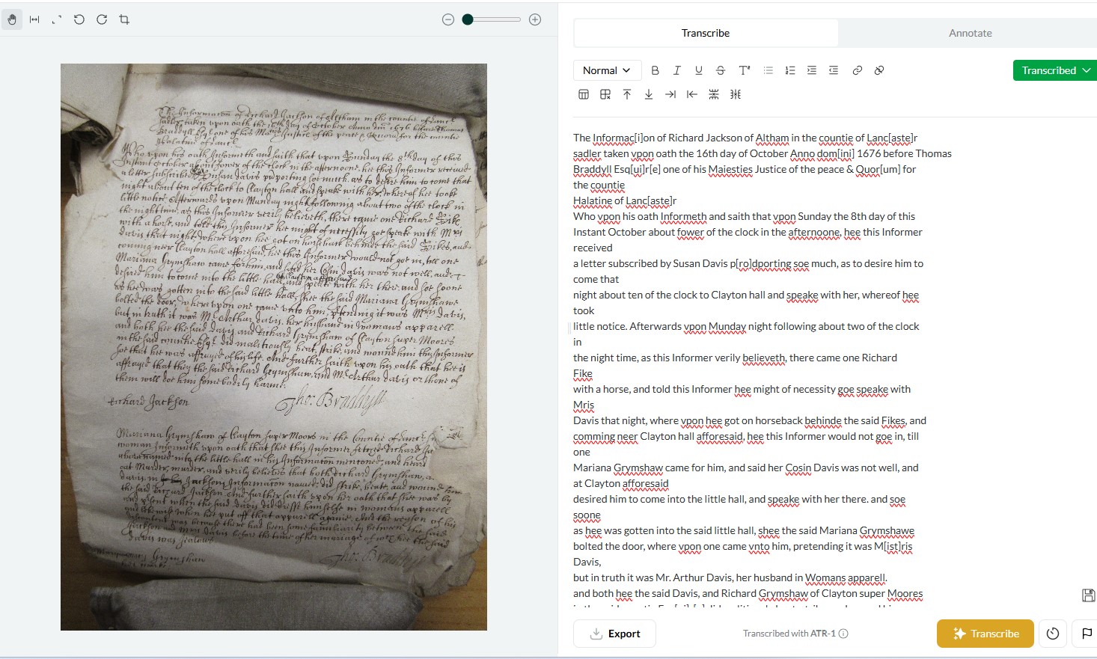
Task: Click the manuscript page image
Action: tap(274, 347)
